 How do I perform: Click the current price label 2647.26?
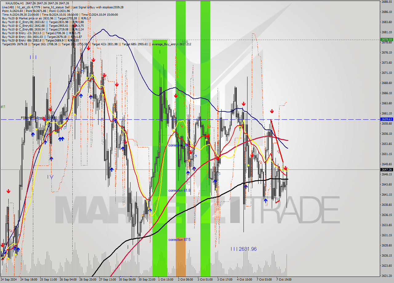(x=387, y=169)
